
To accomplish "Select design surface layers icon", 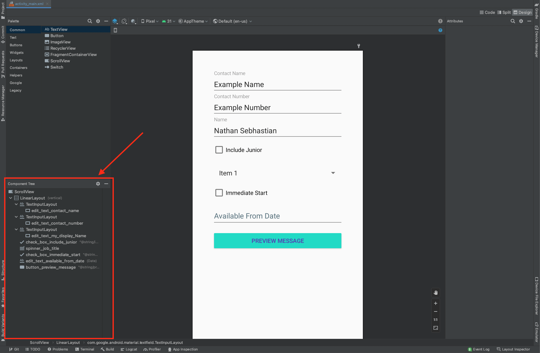I will point(115,21).
